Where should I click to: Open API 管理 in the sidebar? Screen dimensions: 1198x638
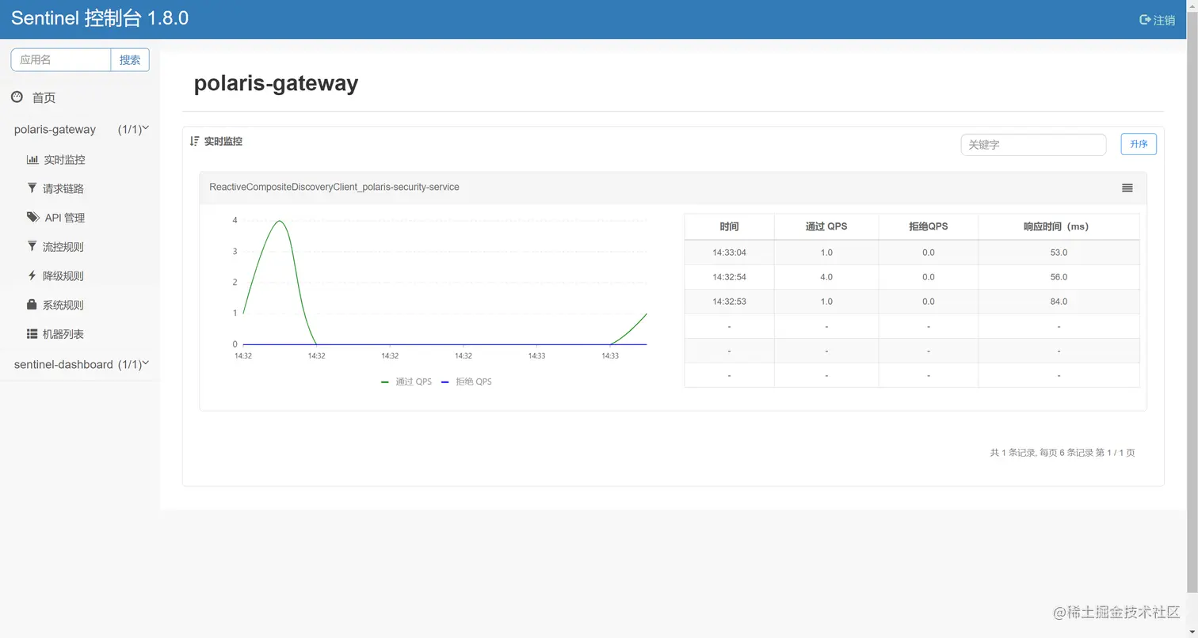coord(65,218)
